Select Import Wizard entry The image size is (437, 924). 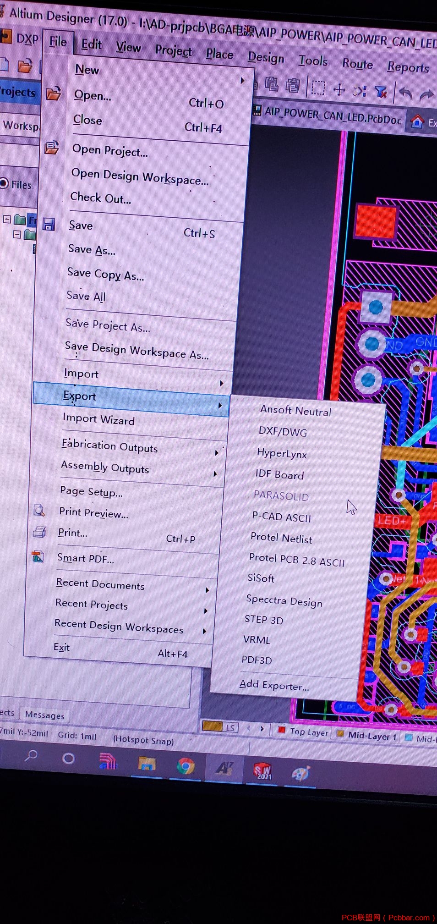pos(98,419)
